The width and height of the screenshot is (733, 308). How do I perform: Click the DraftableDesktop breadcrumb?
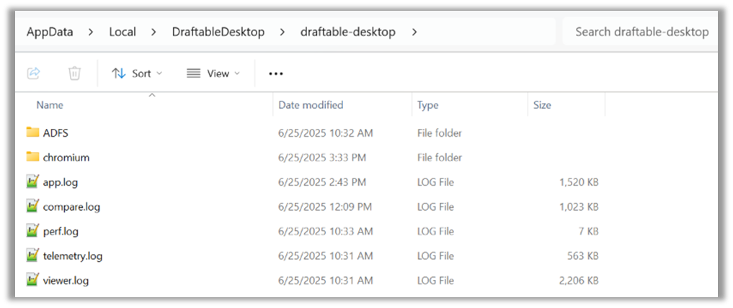(218, 32)
